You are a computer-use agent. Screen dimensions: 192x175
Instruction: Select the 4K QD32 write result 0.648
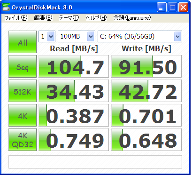[146, 140]
